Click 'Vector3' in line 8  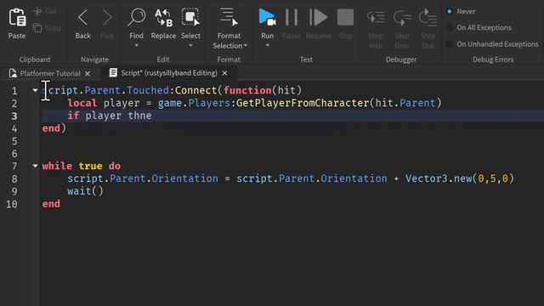427,178
